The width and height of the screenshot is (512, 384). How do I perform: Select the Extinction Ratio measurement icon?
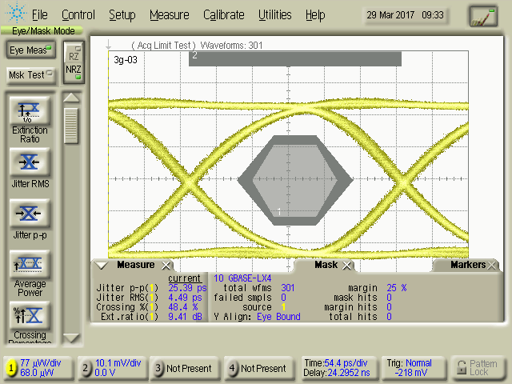point(30,110)
